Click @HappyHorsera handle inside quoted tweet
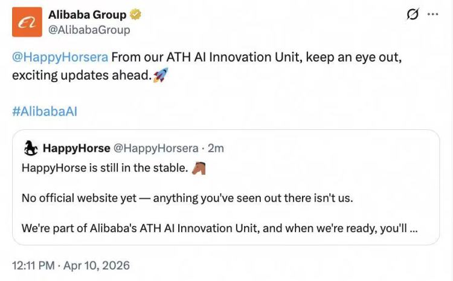The image size is (453, 281). (x=156, y=148)
